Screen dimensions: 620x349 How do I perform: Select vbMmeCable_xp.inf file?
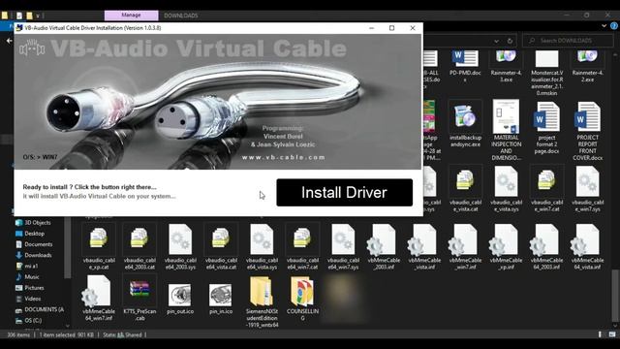(506, 246)
